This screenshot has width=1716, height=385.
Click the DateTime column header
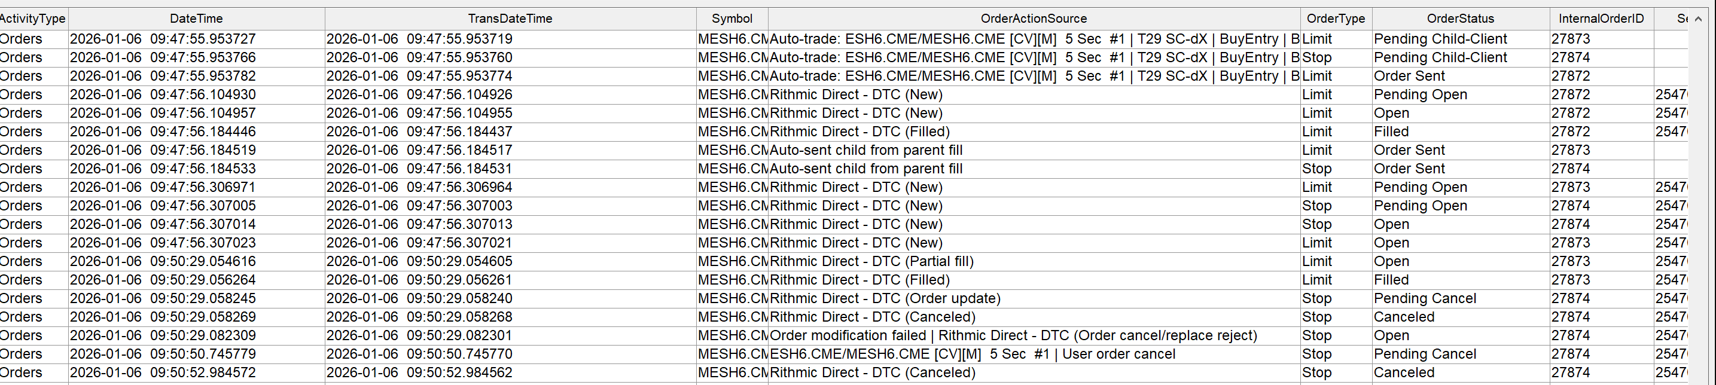(196, 19)
